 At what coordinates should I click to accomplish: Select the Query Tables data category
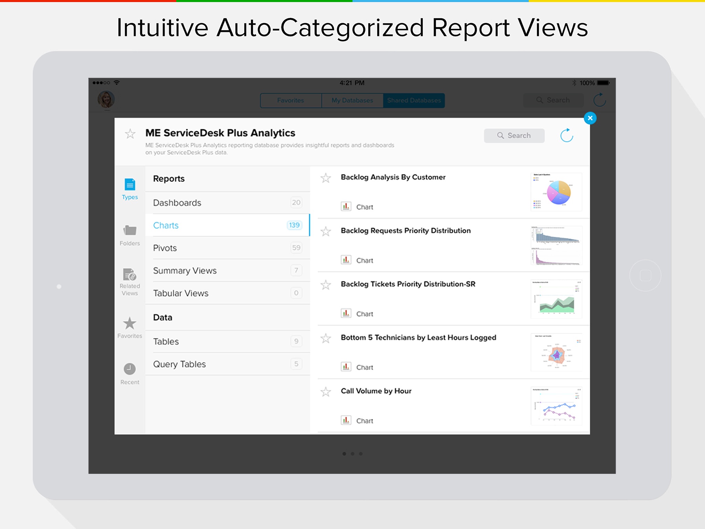(228, 364)
